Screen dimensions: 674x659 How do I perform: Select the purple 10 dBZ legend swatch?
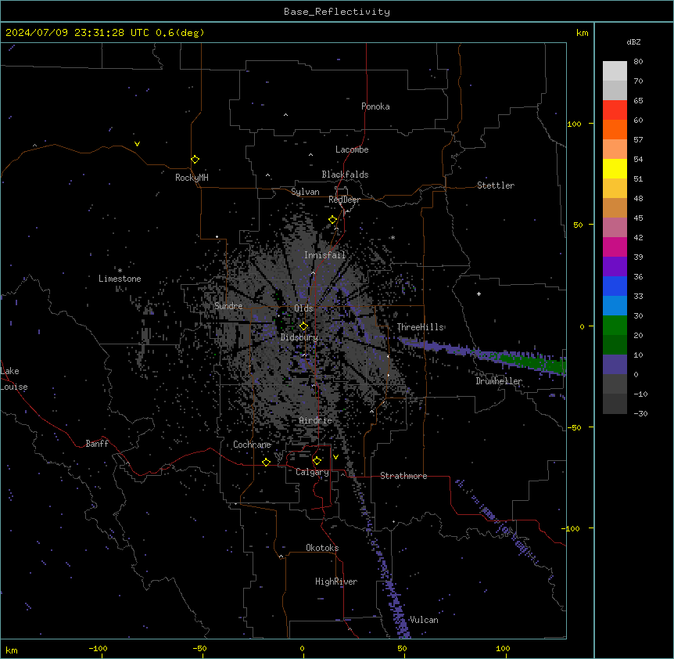click(615, 365)
